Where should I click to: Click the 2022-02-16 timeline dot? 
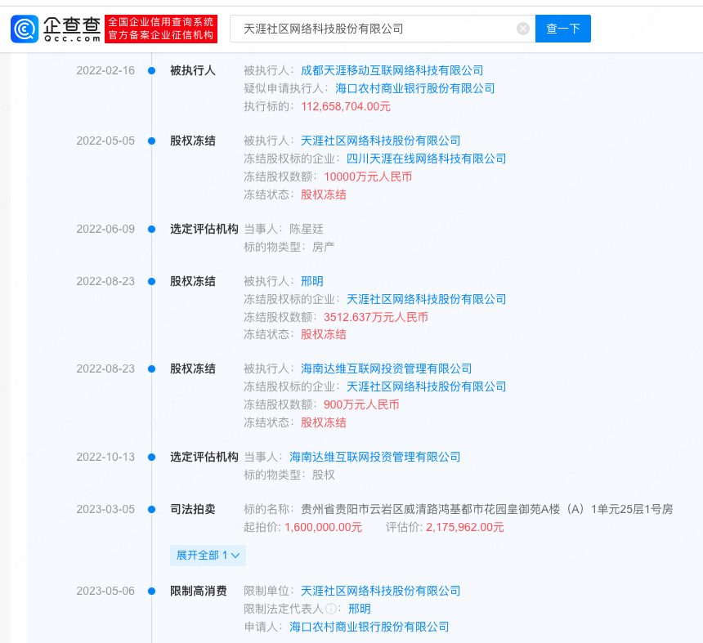coord(151,70)
